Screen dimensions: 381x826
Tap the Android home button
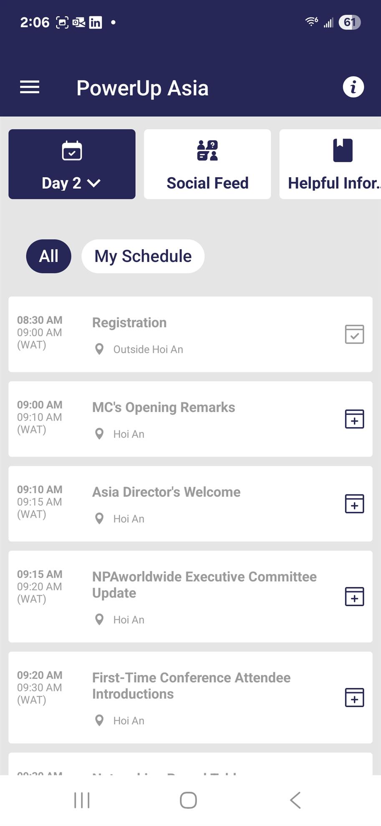[x=188, y=800]
